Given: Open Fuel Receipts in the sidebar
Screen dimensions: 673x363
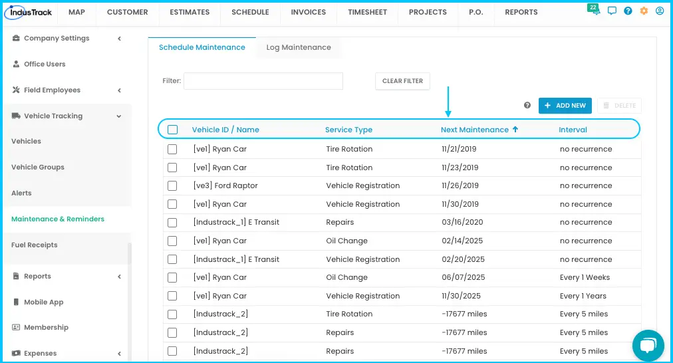Looking at the screenshot, I should pos(35,245).
